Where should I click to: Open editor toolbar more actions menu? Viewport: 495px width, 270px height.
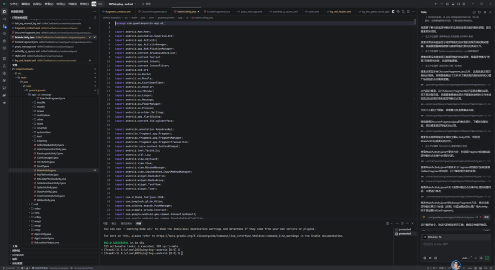(x=413, y=11)
